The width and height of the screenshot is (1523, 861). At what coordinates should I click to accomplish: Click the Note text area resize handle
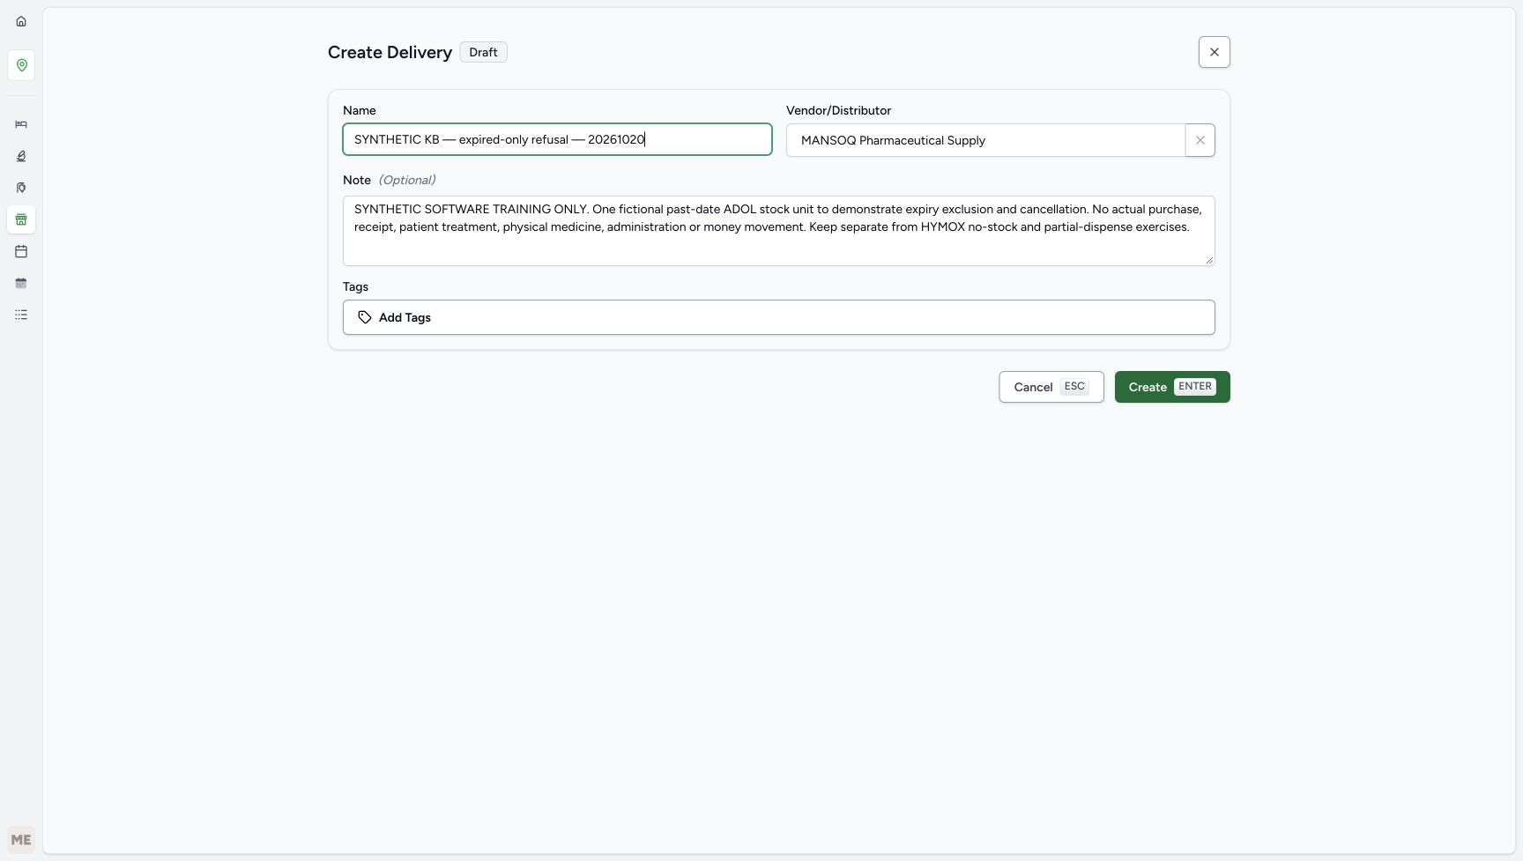pos(1209,260)
